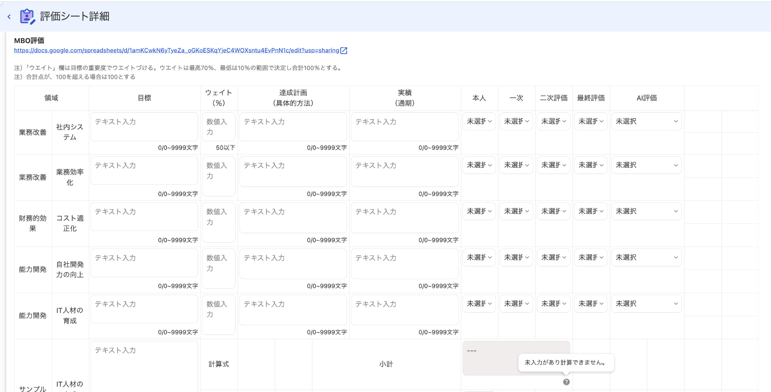This screenshot has height=392, width=771.
Task: Open AI評価 dropdown in 自社開発力の向上 row
Action: tap(646, 257)
